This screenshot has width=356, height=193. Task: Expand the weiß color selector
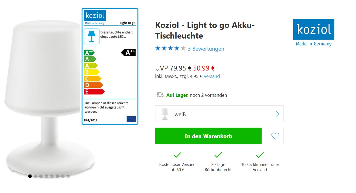[x=219, y=114]
